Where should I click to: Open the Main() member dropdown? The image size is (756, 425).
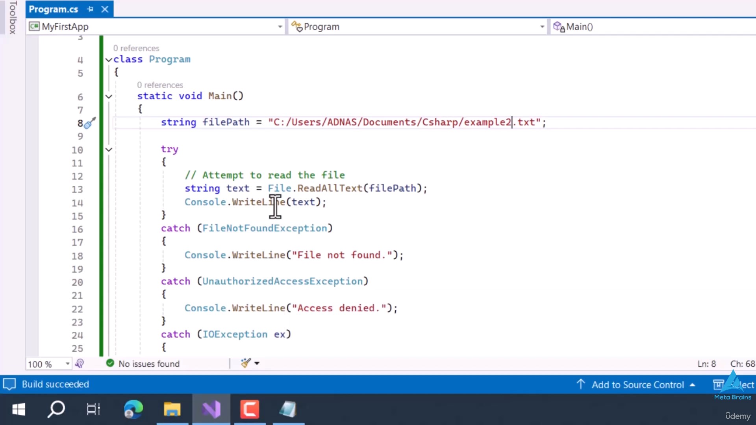(653, 26)
